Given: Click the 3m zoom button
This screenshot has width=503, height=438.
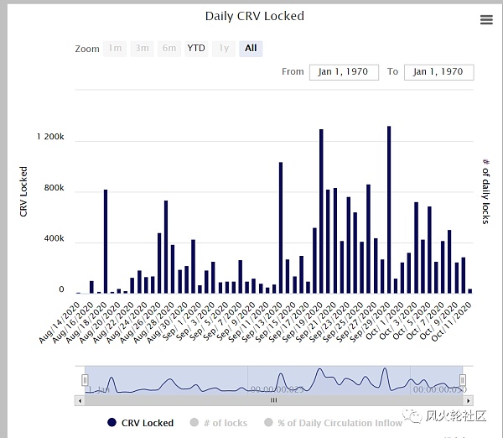Looking at the screenshot, I should pos(143,49).
